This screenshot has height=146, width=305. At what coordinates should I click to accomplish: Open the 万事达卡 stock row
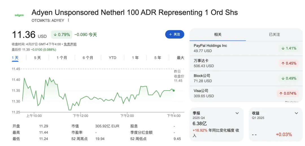(x=246, y=63)
